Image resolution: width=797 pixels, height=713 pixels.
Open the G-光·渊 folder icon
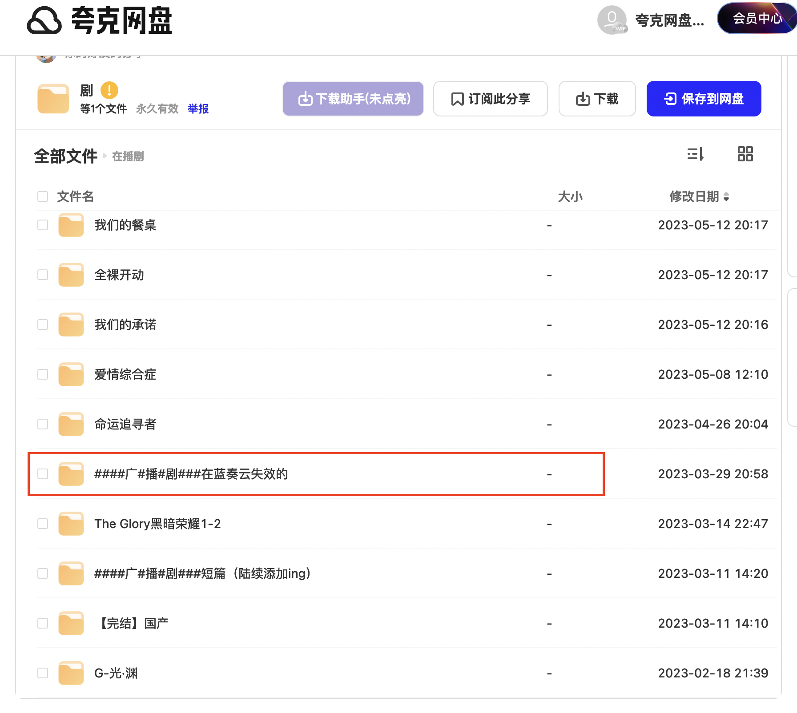[71, 673]
